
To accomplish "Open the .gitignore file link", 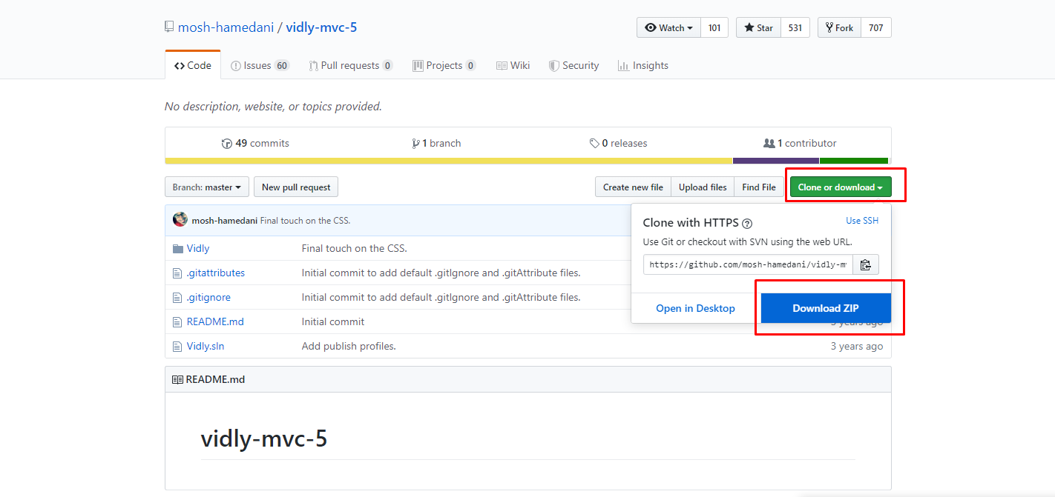I will [208, 298].
